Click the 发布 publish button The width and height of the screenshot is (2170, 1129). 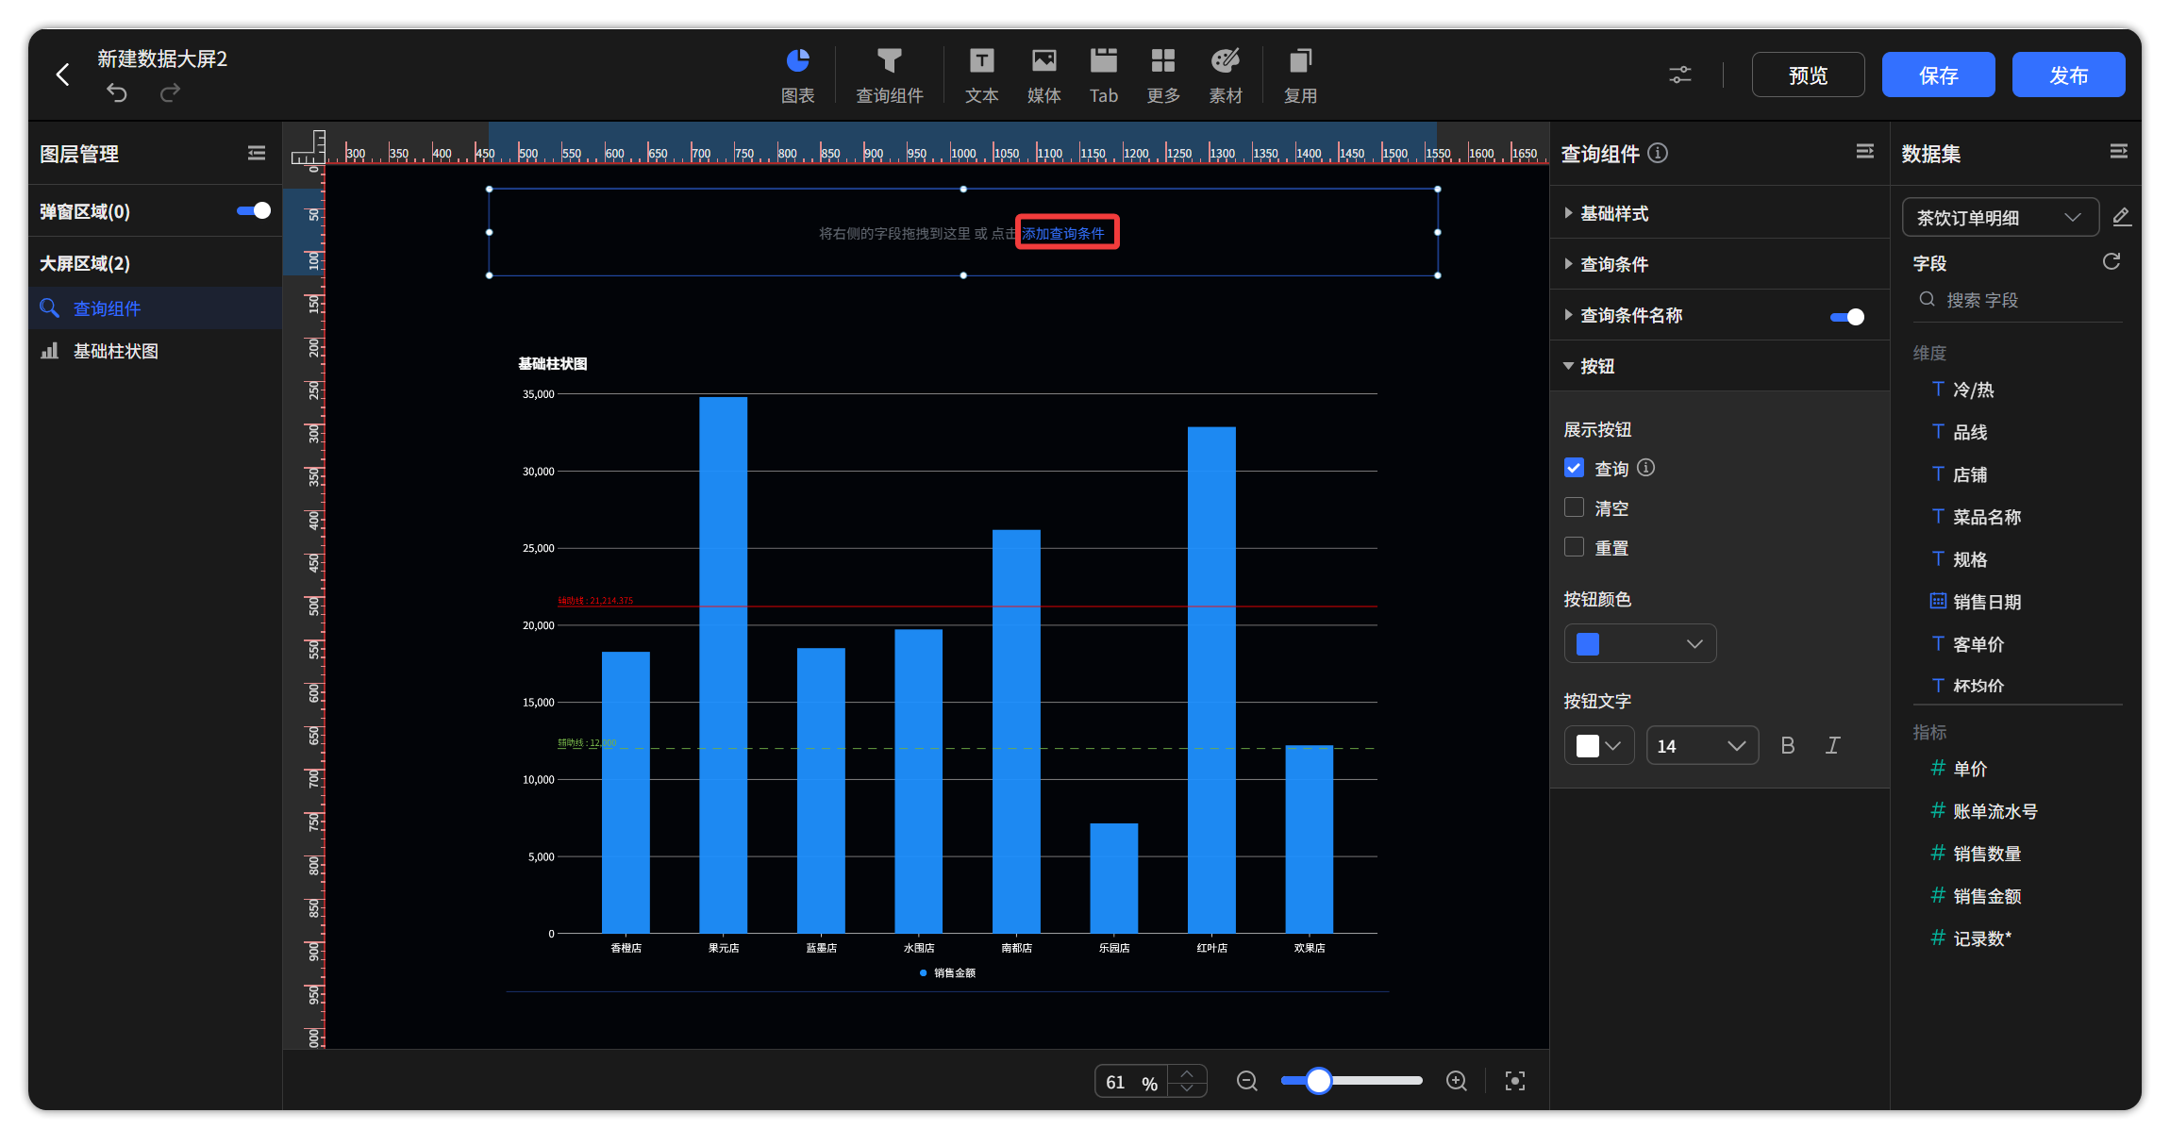pos(2068,75)
